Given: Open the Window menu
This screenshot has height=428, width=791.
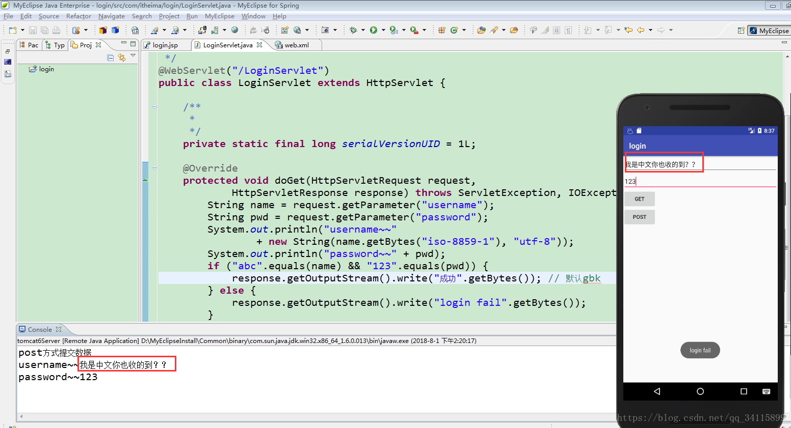Looking at the screenshot, I should (x=253, y=16).
